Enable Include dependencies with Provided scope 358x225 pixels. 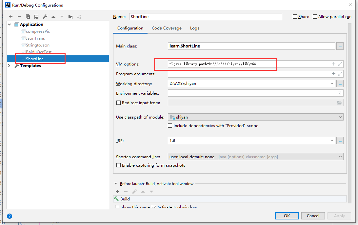point(170,125)
